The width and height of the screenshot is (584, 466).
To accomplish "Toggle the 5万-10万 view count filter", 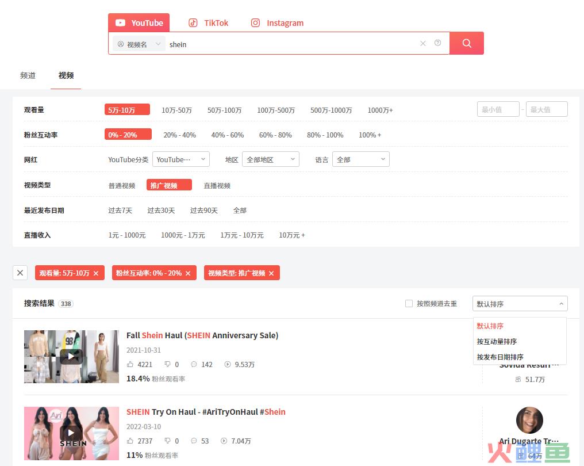I will tap(127, 110).
